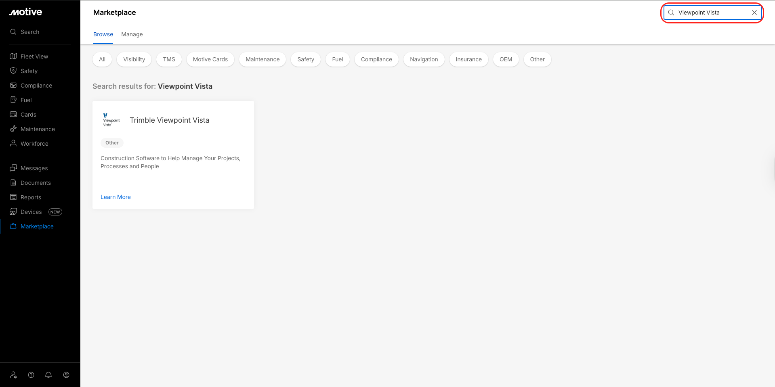This screenshot has height=387, width=775.
Task: Open Devices section marked NEW
Action: [36, 212]
